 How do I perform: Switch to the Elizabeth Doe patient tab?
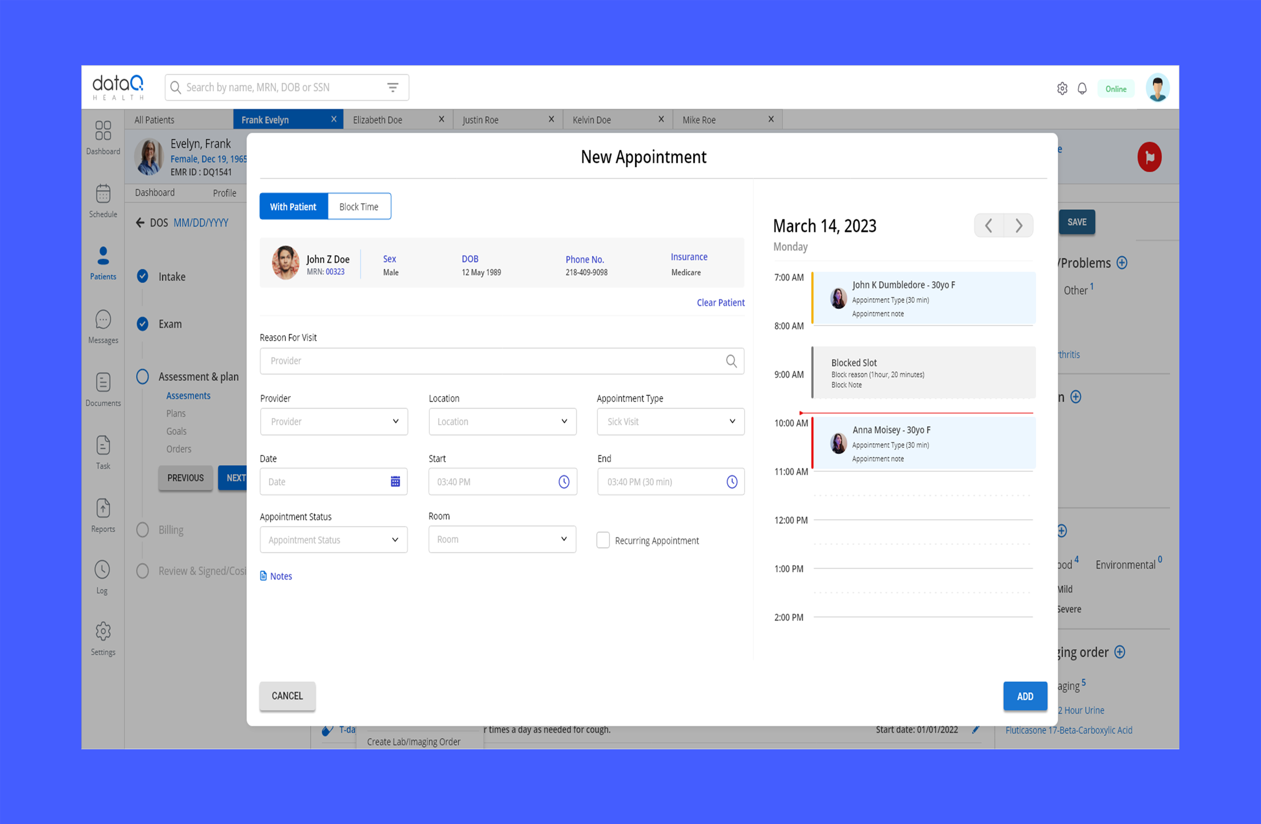pos(378,120)
